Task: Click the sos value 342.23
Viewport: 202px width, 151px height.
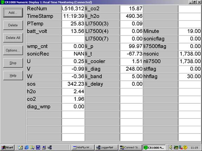Action: [73, 84]
